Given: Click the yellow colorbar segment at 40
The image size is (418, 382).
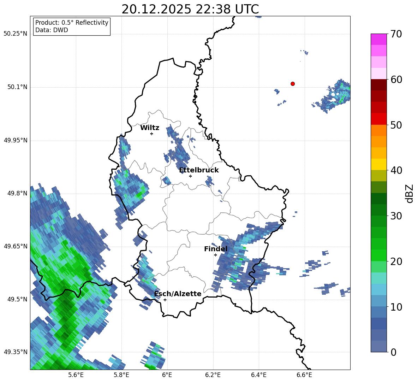Looking at the screenshot, I should pos(379,164).
